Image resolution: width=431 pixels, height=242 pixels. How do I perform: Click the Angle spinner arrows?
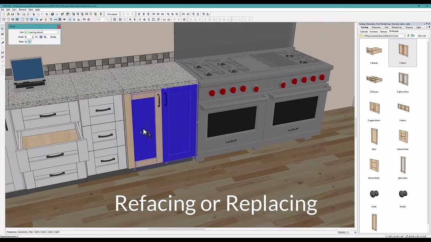(x=33, y=37)
